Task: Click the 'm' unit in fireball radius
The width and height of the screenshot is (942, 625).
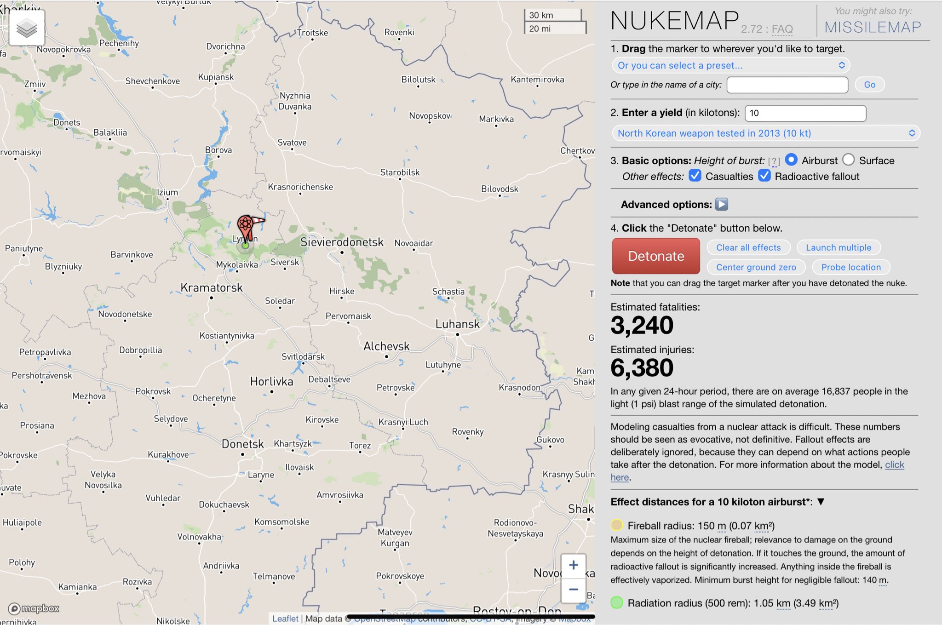Action: pos(722,526)
